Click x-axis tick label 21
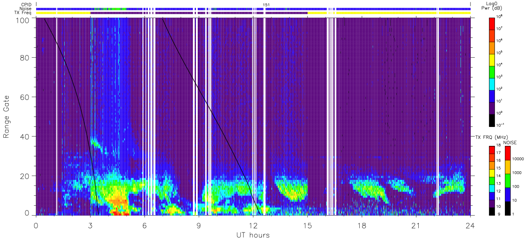Viewport: 529px width, 244px height. [416, 225]
